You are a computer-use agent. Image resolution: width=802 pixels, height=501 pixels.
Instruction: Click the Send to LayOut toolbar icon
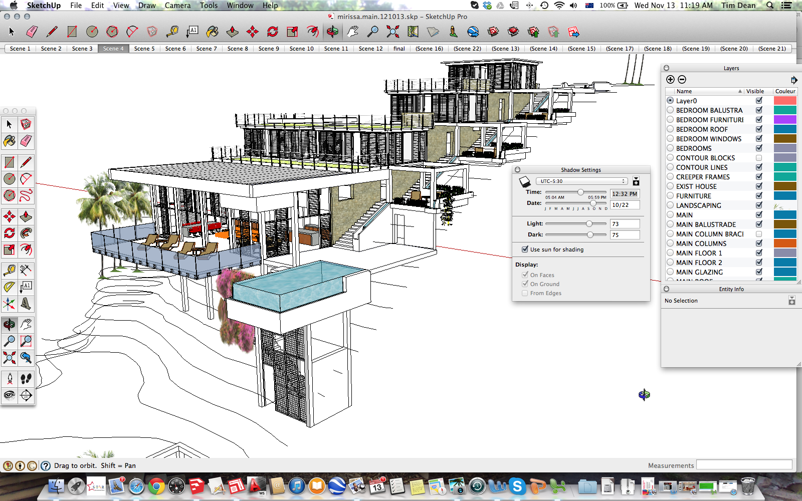(x=573, y=32)
